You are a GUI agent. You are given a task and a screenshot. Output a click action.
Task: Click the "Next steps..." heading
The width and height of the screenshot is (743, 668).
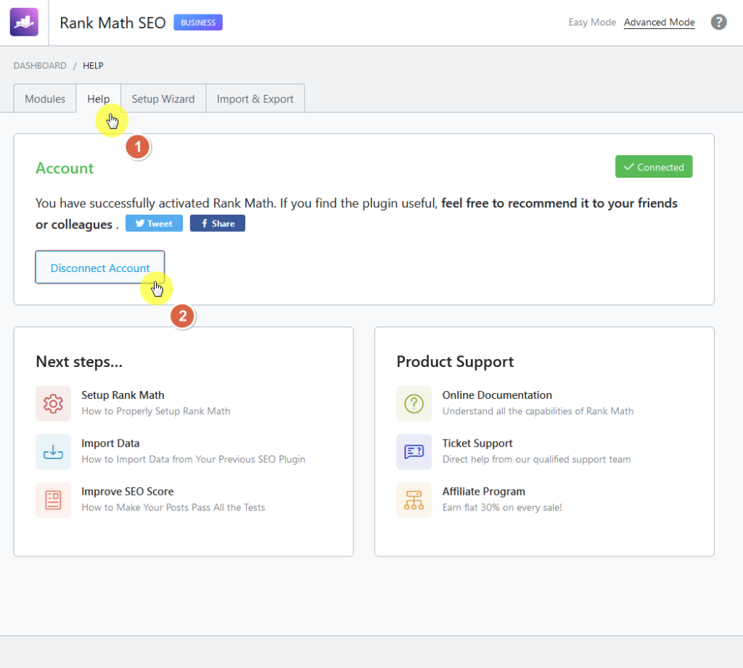point(79,361)
